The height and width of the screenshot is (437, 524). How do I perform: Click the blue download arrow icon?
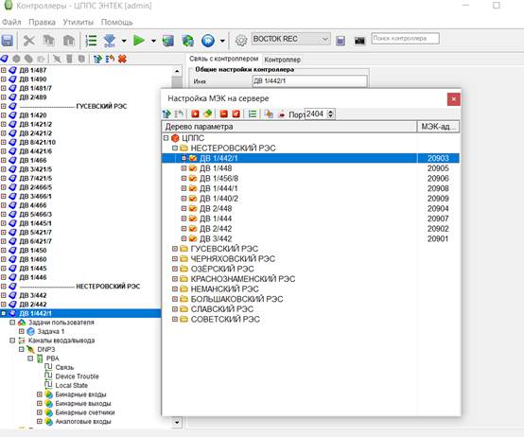click(x=110, y=41)
